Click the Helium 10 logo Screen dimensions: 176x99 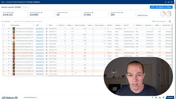(x=10, y=98)
